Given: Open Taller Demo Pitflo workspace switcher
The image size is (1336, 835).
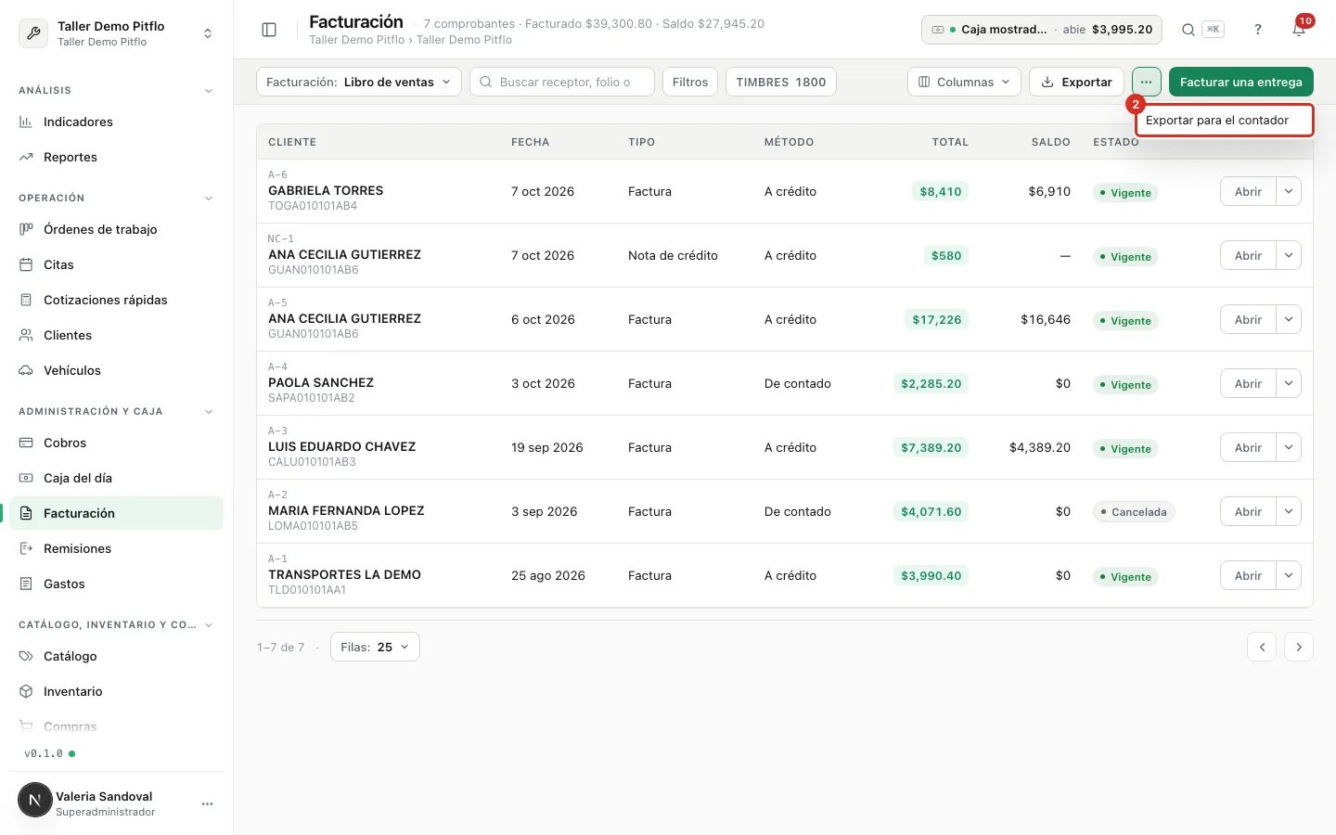Looking at the screenshot, I should pos(116,33).
